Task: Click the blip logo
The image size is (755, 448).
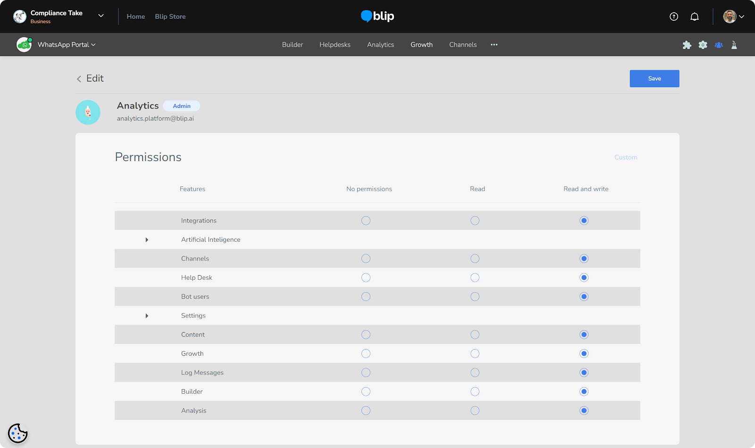Action: coord(377,16)
